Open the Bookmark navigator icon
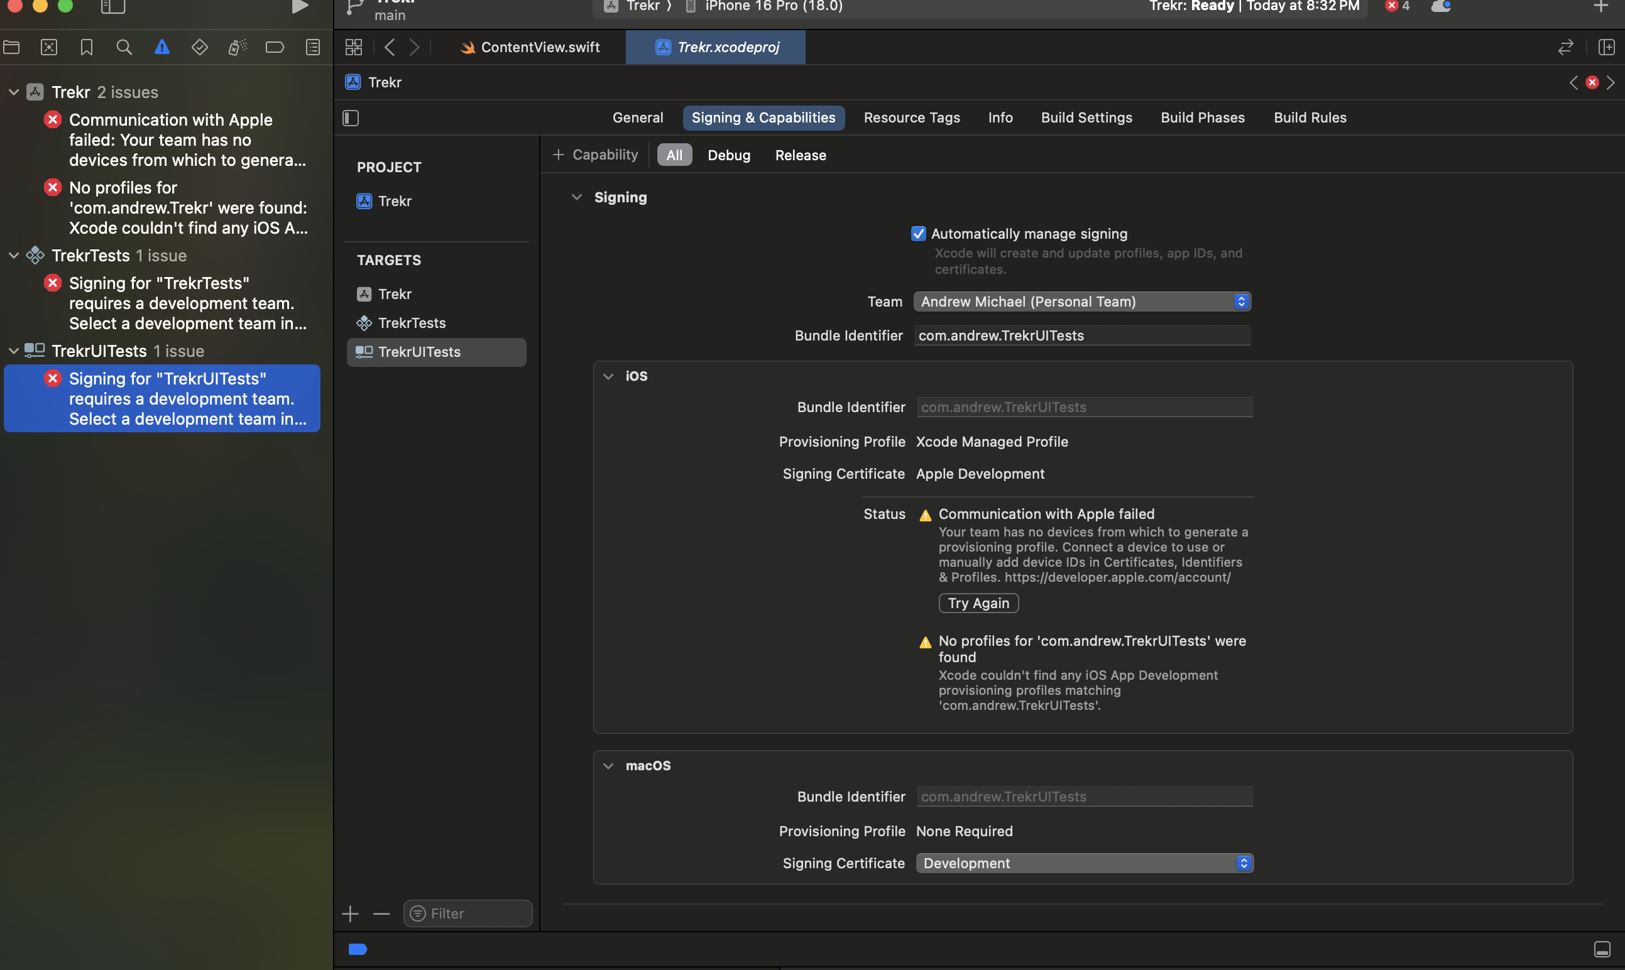 tap(86, 47)
